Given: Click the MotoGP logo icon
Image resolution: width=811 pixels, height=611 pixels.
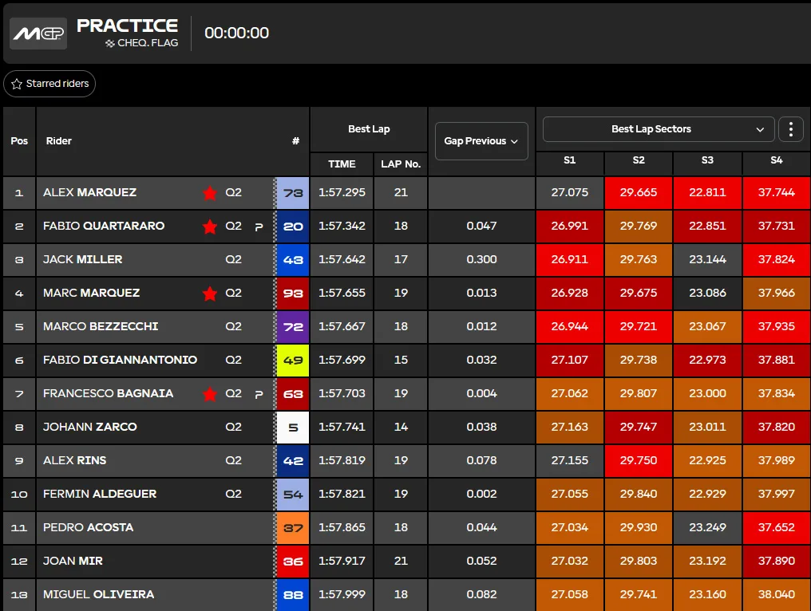Looking at the screenshot, I should (x=38, y=34).
